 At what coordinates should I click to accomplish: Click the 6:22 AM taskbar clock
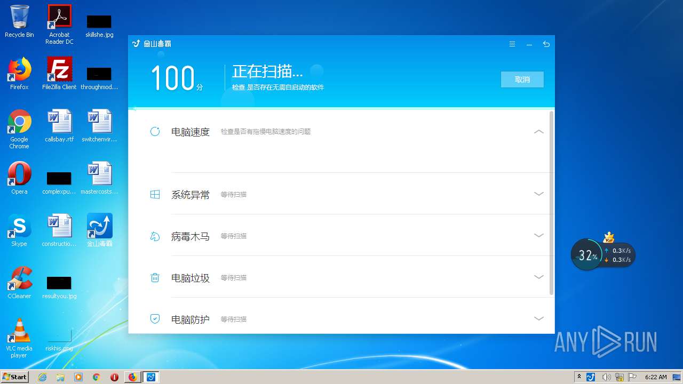pyautogui.click(x=656, y=377)
